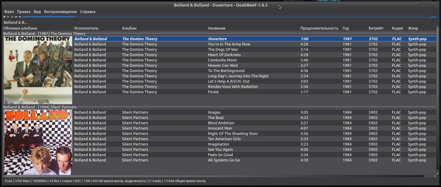
Task: Sort by Альбом column header
Action: tap(129, 28)
